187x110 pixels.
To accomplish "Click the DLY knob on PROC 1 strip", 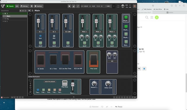I will (x=87, y=37).
